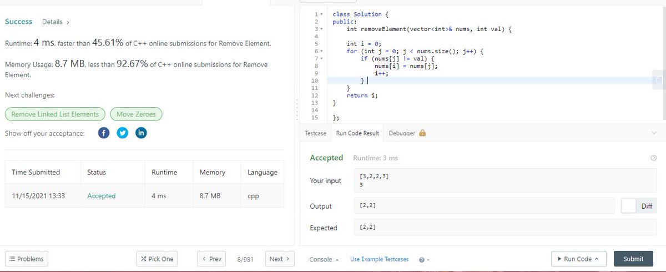Pick one random problem
This screenshot has height=272, width=666.
(157, 259)
